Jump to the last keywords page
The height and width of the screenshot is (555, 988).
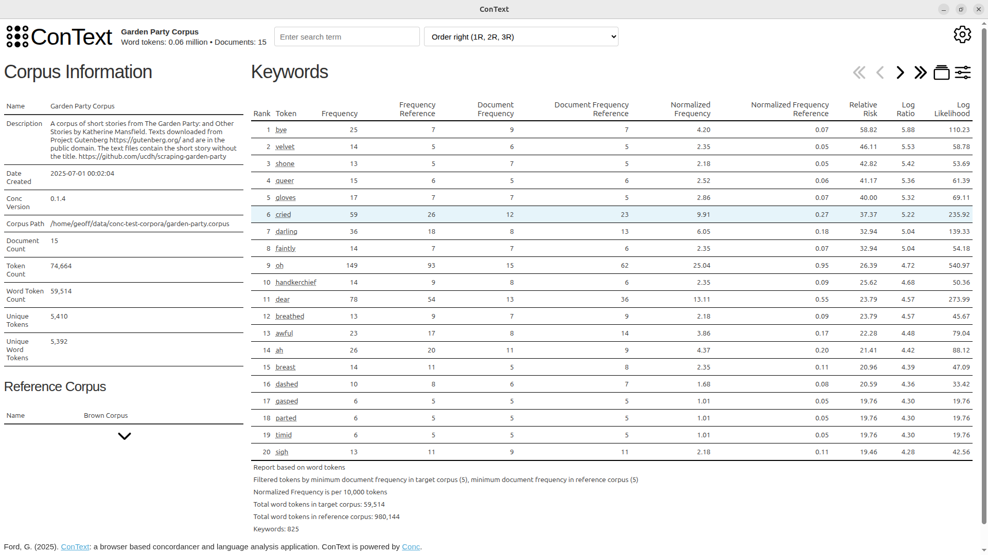click(921, 72)
